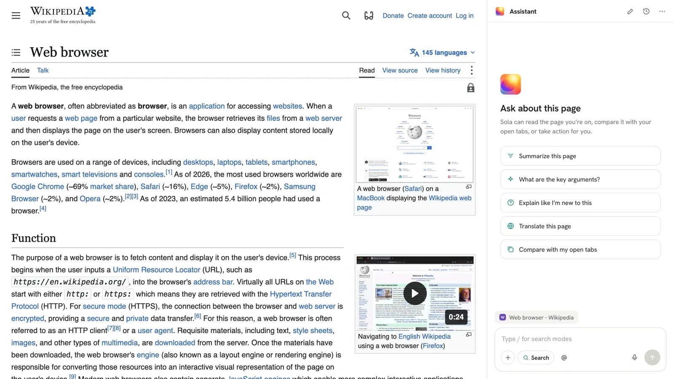Open Assistant more options ellipsis
Screen dimensions: 674x379
pyautogui.click(x=662, y=11)
